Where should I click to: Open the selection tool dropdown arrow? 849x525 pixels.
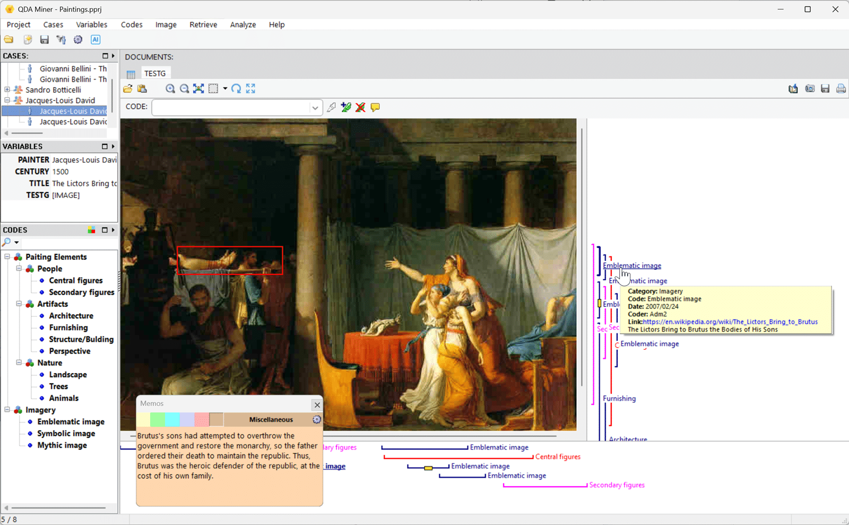(x=225, y=89)
